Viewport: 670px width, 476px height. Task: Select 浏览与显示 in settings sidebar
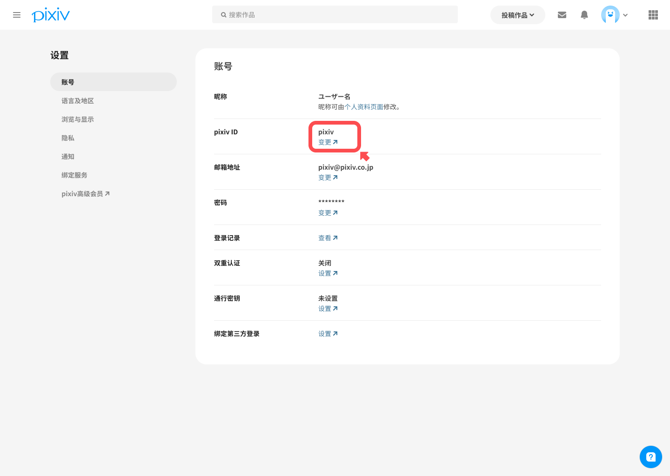click(78, 119)
